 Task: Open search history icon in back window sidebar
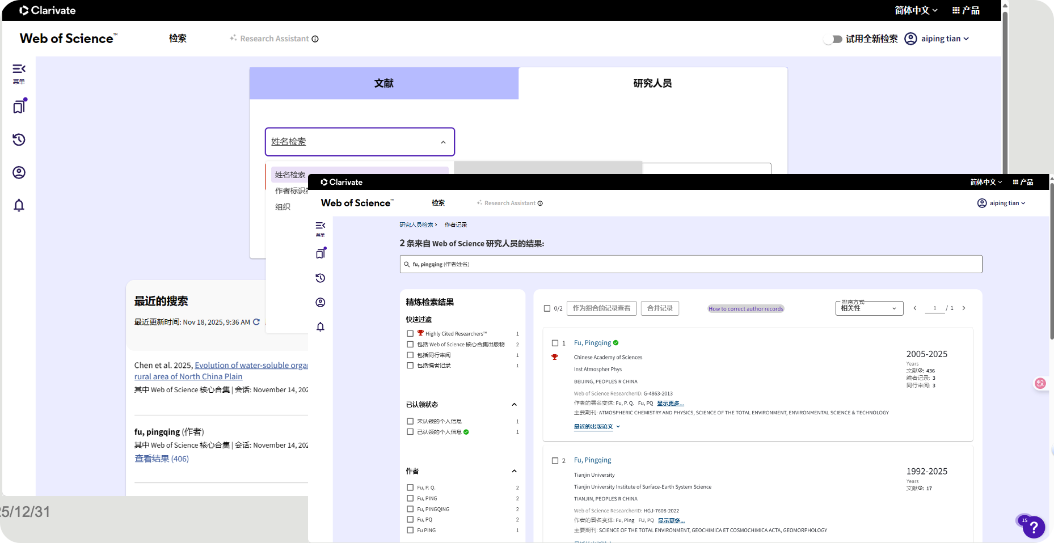(19, 139)
